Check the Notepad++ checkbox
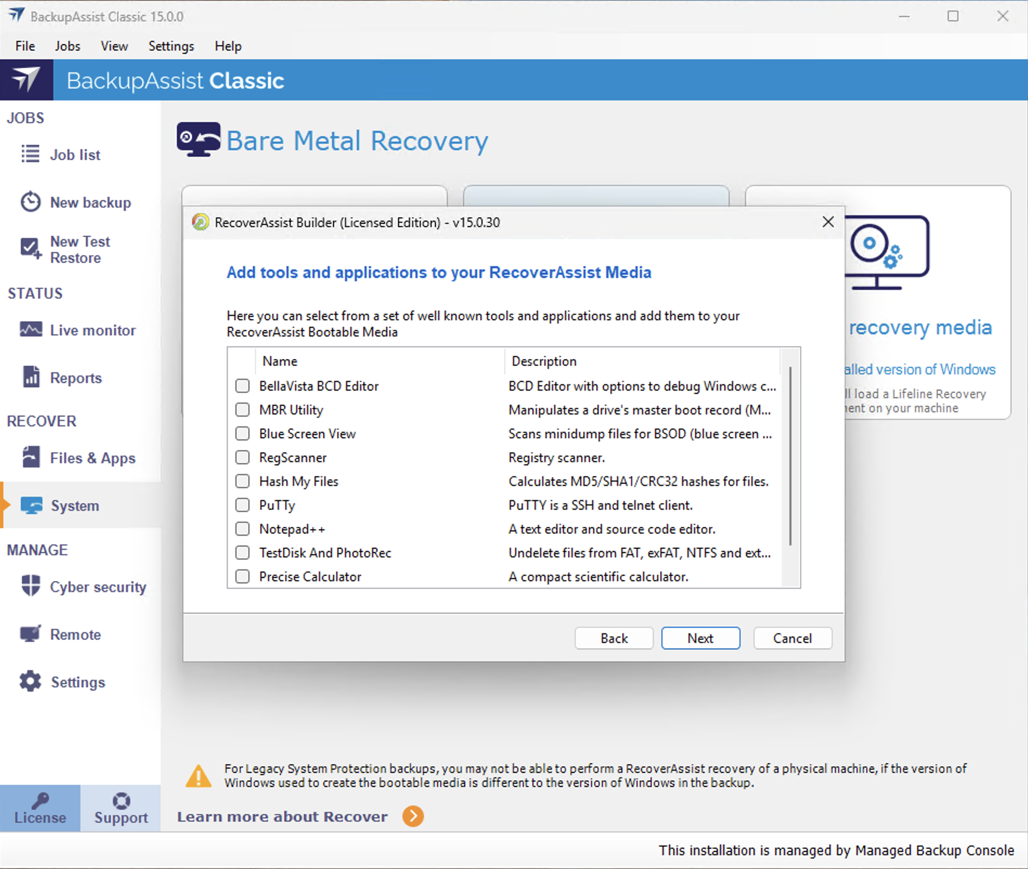 [242, 529]
